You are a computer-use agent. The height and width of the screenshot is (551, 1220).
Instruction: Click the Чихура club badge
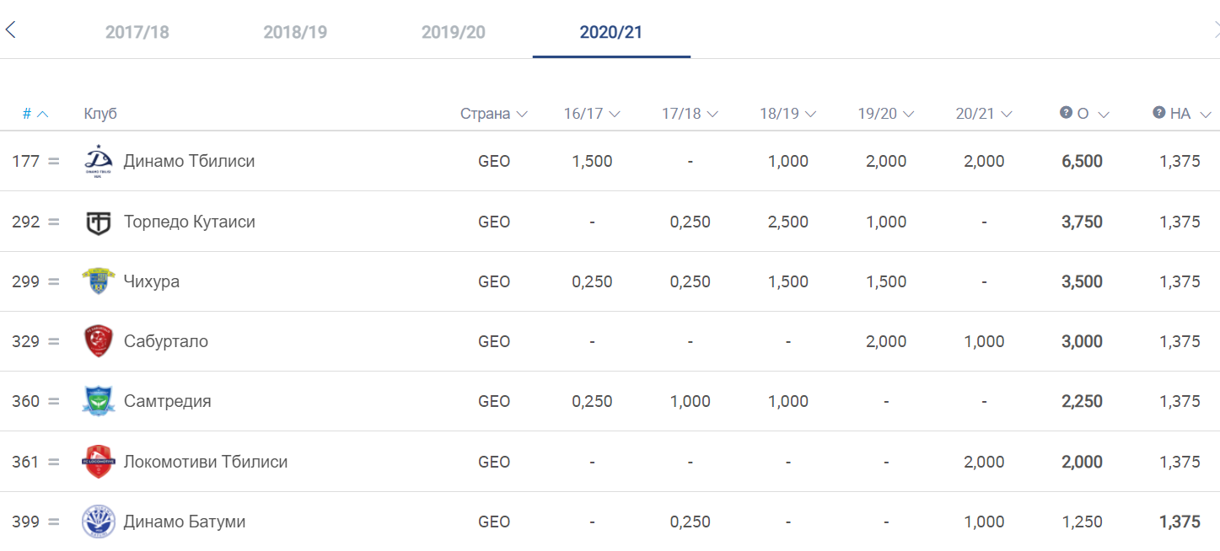tap(98, 281)
